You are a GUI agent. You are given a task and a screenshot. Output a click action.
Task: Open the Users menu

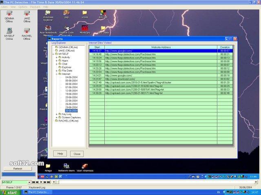click(4, 7)
